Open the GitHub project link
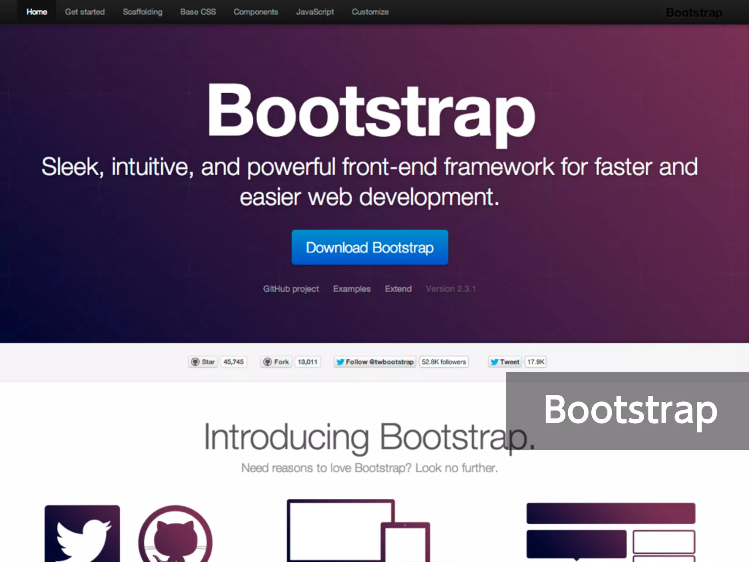Image resolution: width=749 pixels, height=562 pixels. pyautogui.click(x=291, y=289)
